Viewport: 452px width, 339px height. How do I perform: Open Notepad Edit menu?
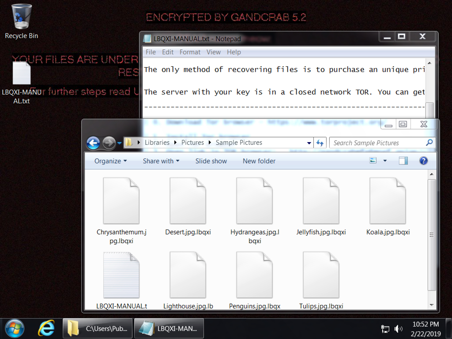167,52
